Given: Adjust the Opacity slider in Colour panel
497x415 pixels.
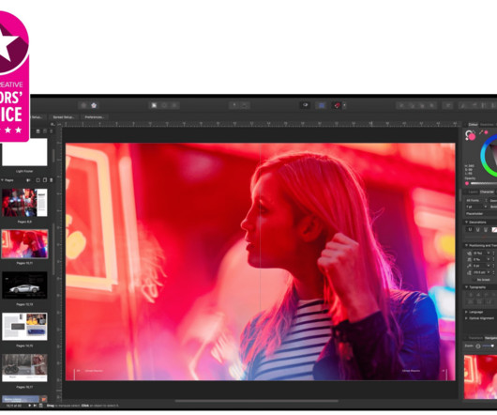Looking at the screenshot, I should [484, 183].
